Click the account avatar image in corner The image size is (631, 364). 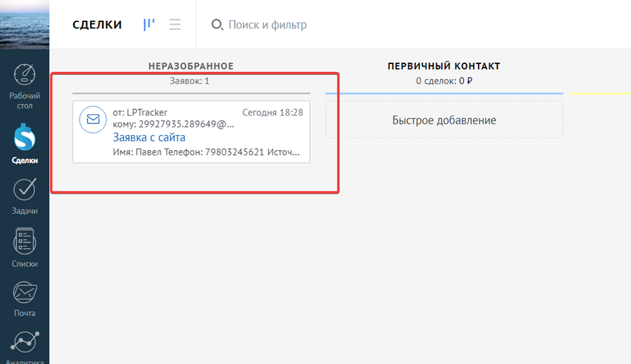pos(25,24)
